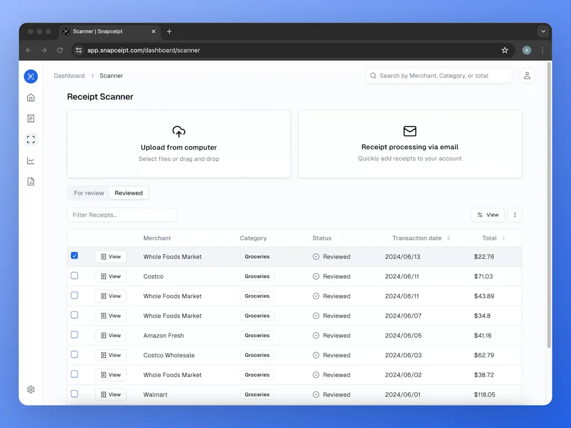Select the scanner icon in sidebar
Screen dimensions: 571x428
[x=31, y=140]
